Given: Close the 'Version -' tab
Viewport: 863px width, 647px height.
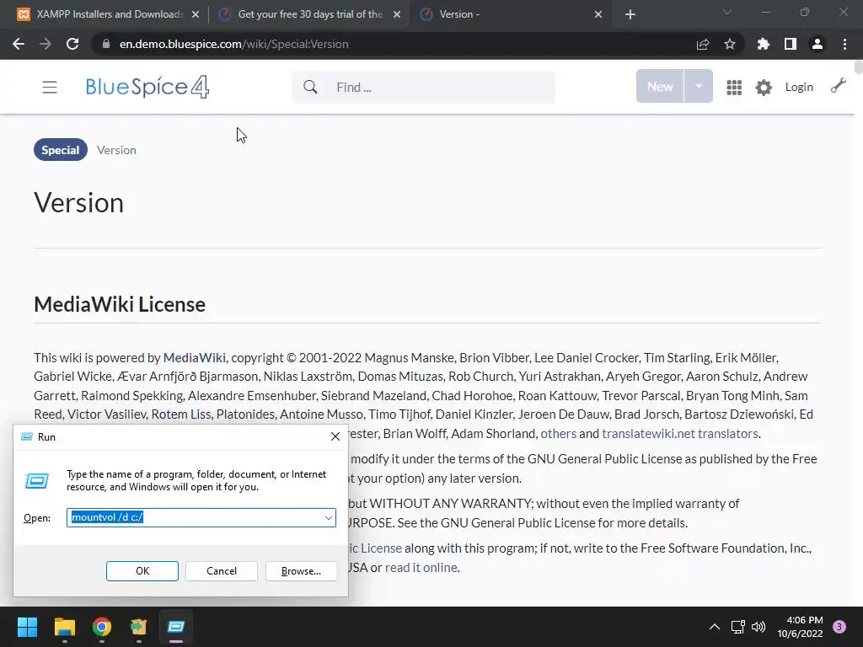Looking at the screenshot, I should click(598, 14).
